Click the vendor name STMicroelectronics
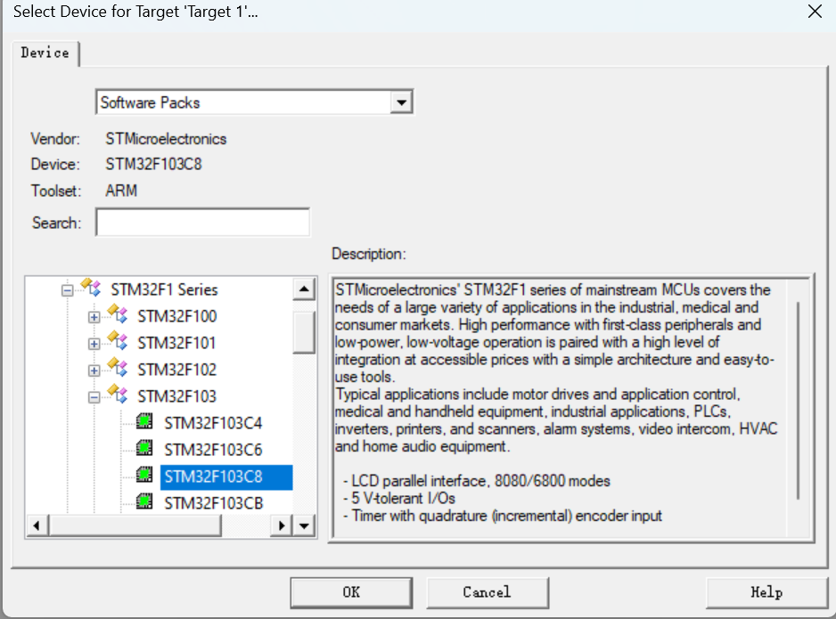This screenshot has height=619, width=836. point(166,139)
